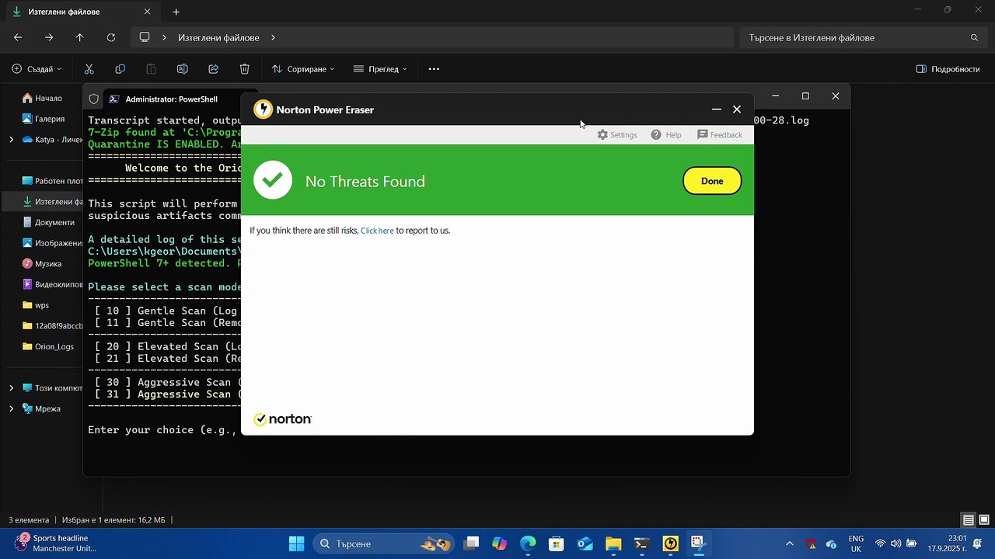Image resolution: width=995 pixels, height=559 pixels.
Task: Click the search box in Изтеглени файлове
Action: pos(862,37)
